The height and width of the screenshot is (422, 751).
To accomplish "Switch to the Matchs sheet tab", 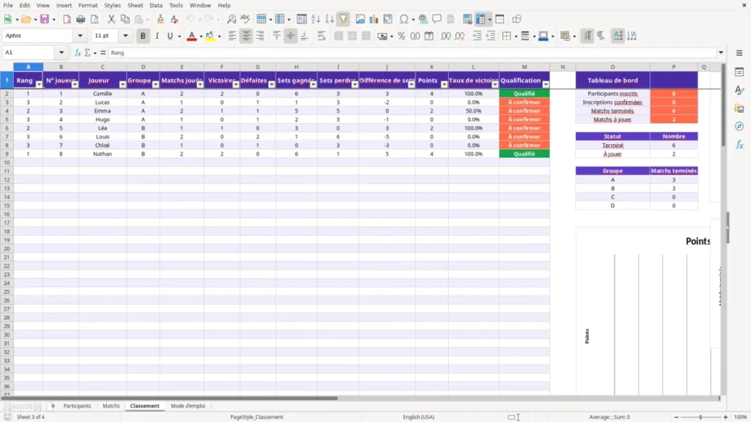I will coord(111,406).
